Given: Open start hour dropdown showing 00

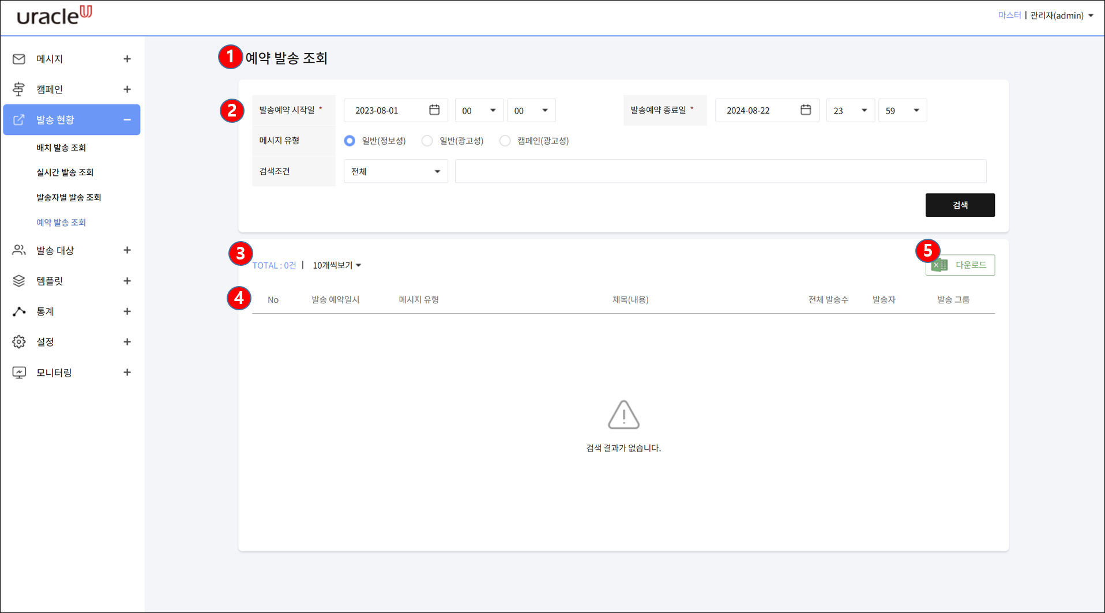Looking at the screenshot, I should click(479, 110).
